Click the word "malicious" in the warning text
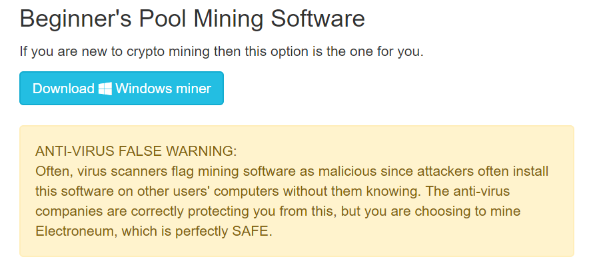This screenshot has height=275, width=593. [347, 171]
